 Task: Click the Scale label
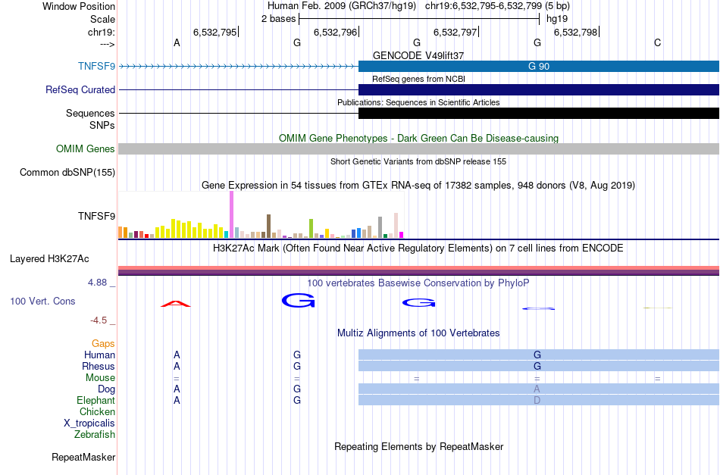click(103, 19)
